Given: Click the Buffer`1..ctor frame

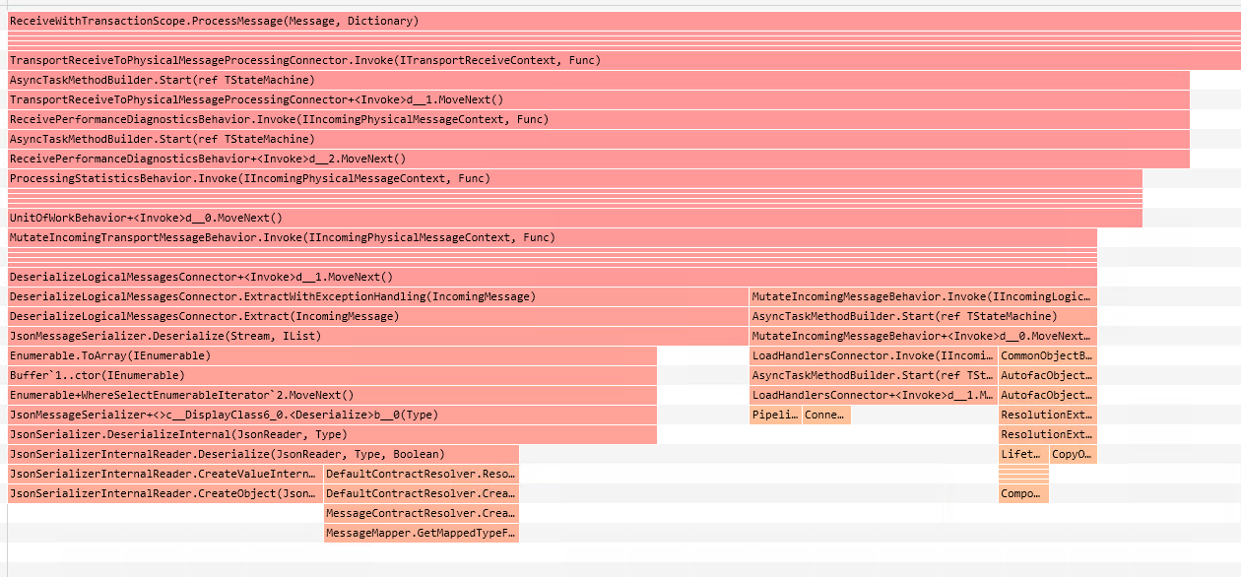Looking at the screenshot, I should pyautogui.click(x=332, y=375).
